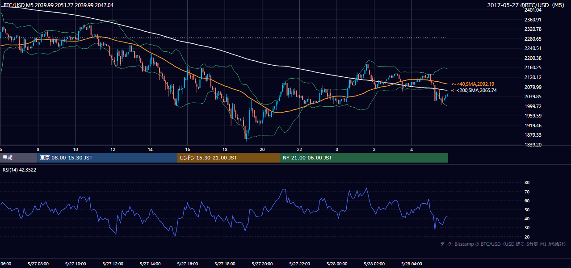The width and height of the screenshot is (571, 268).
Task: Click the date label 5/27 12:00
Action: coord(113,264)
